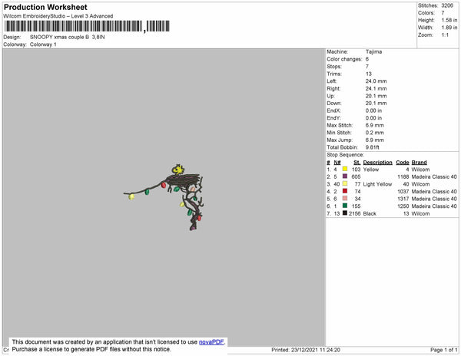Click the barcode below the worksheet title
The height and width of the screenshot is (356, 461).
87,26
